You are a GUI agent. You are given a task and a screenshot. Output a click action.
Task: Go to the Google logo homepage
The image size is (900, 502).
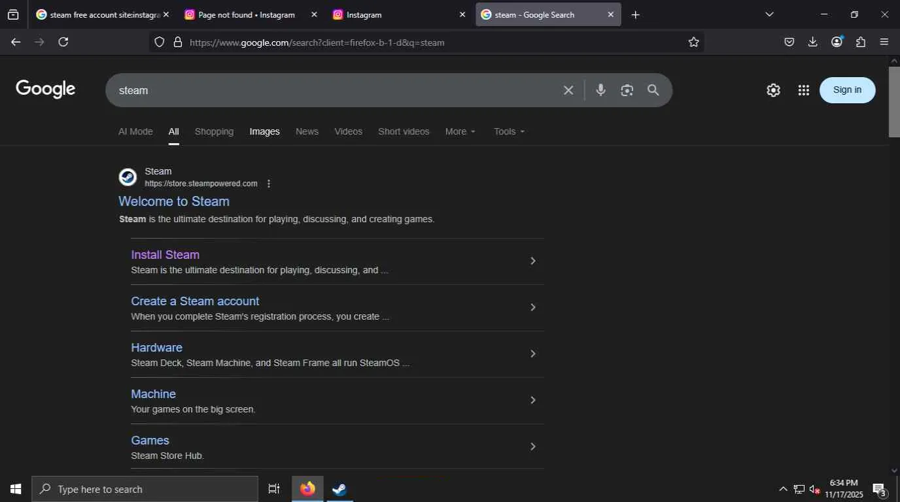(45, 89)
